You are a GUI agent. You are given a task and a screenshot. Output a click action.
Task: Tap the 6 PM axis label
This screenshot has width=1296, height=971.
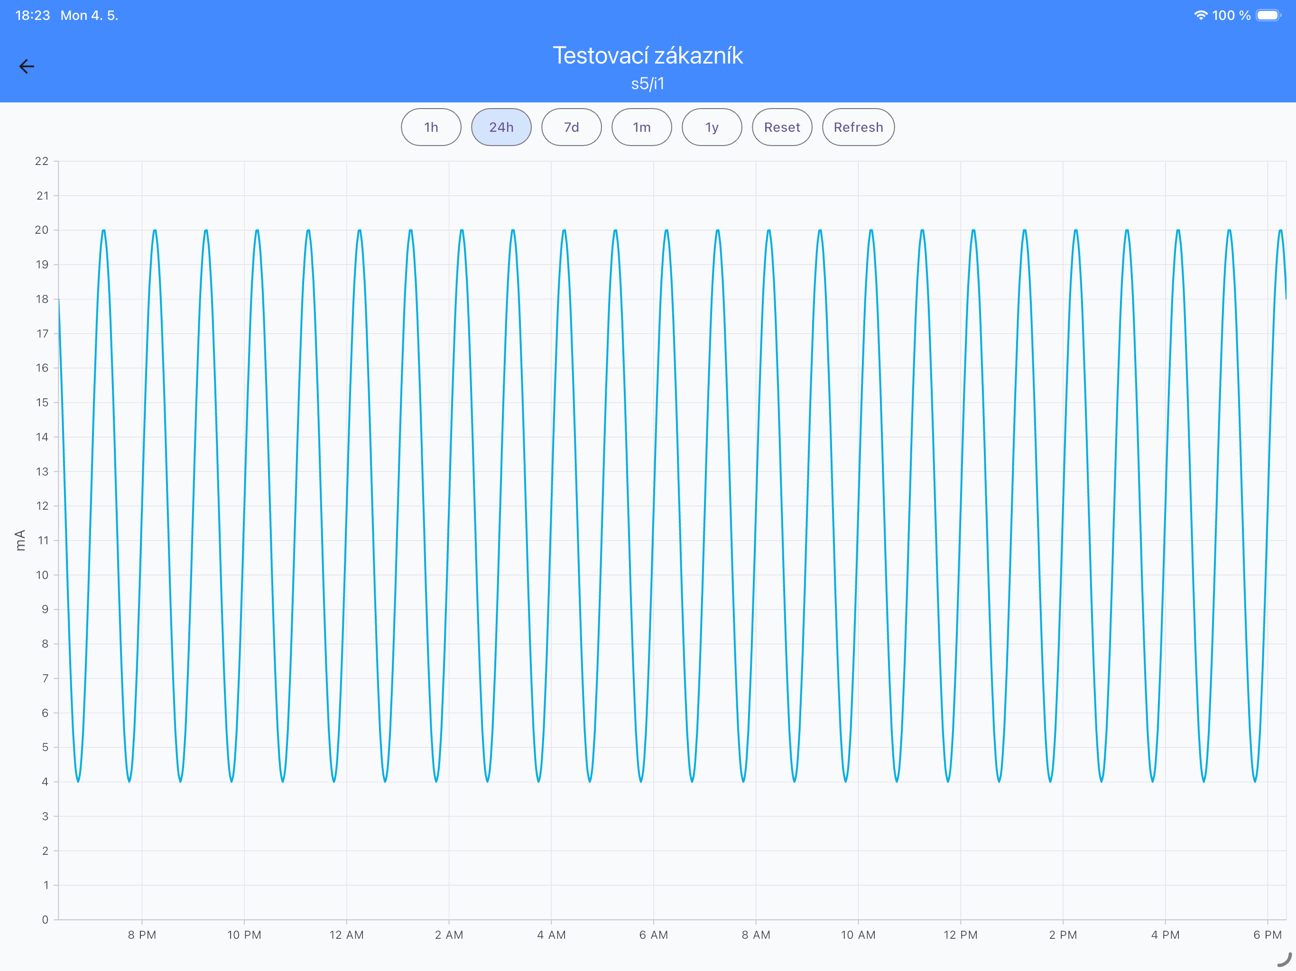pos(1267,934)
